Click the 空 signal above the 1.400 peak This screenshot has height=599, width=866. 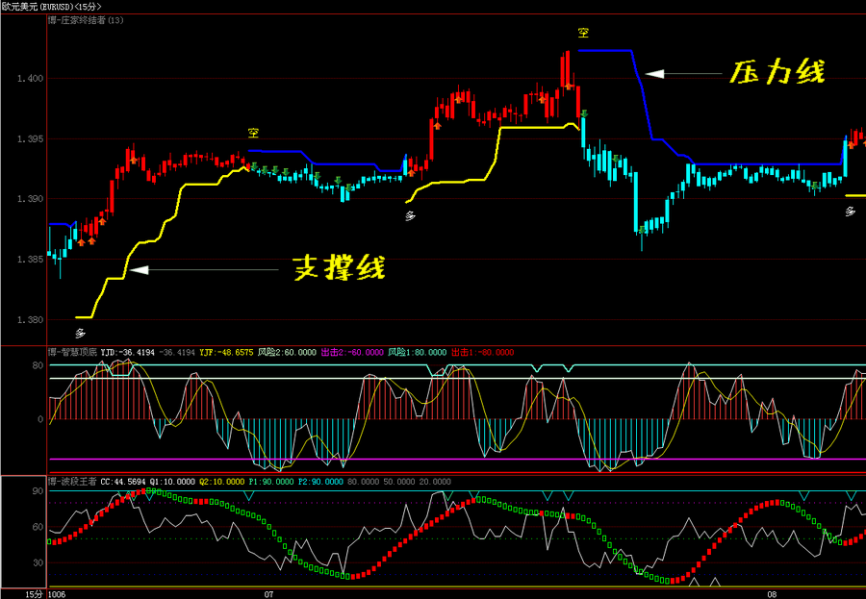tap(583, 33)
